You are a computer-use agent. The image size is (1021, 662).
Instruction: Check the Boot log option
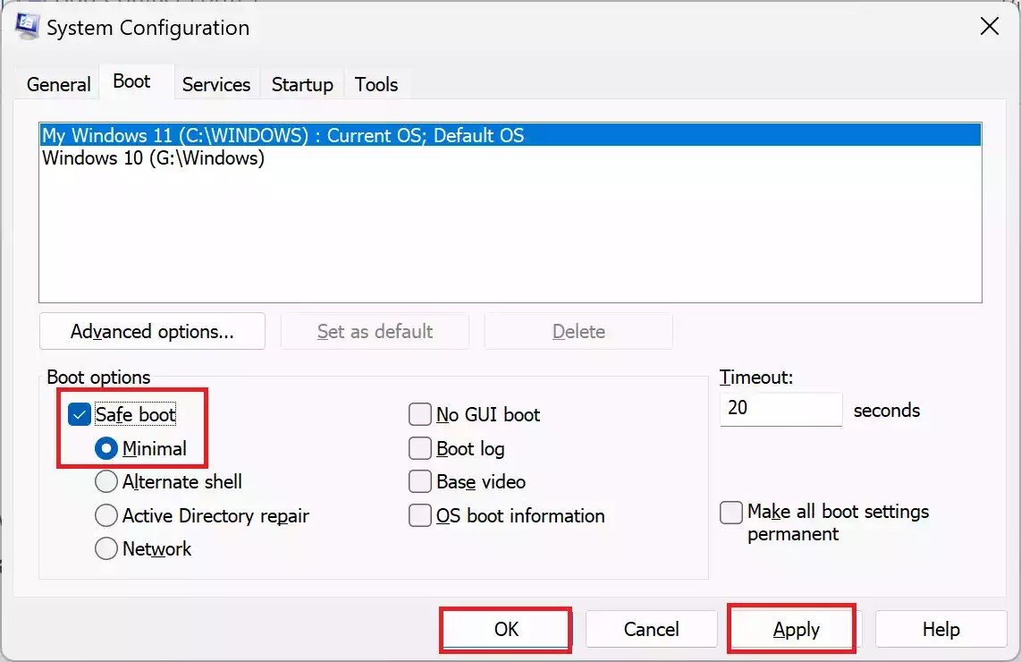coord(419,448)
